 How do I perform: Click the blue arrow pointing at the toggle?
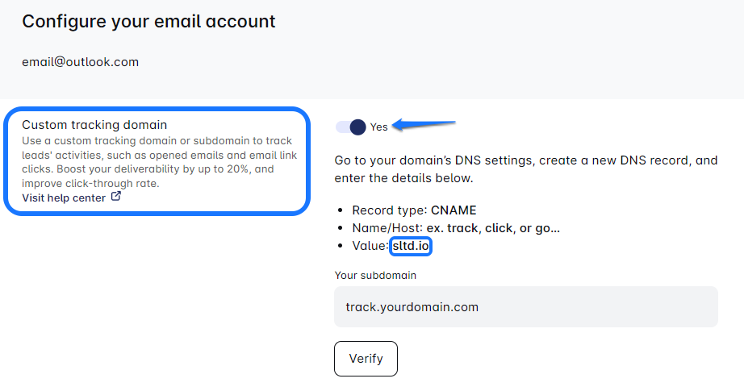coord(426,125)
